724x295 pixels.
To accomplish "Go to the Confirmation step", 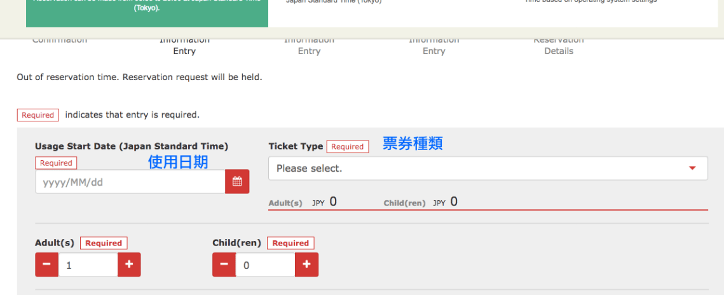I will 60,41.
